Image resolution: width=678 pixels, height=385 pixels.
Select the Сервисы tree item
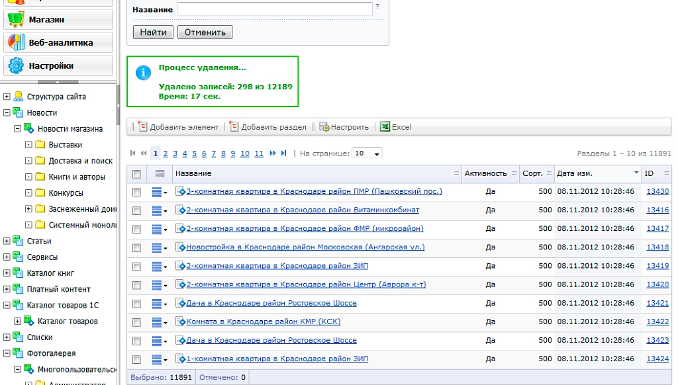coord(42,257)
